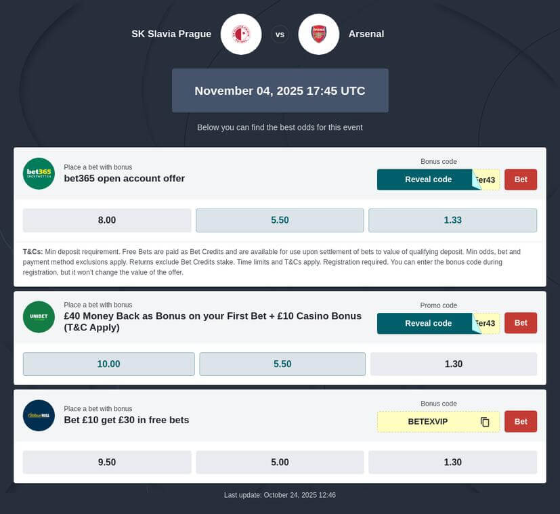Open the bet365 open account offer title
Image resolution: width=560 pixels, height=514 pixels.
coord(124,179)
